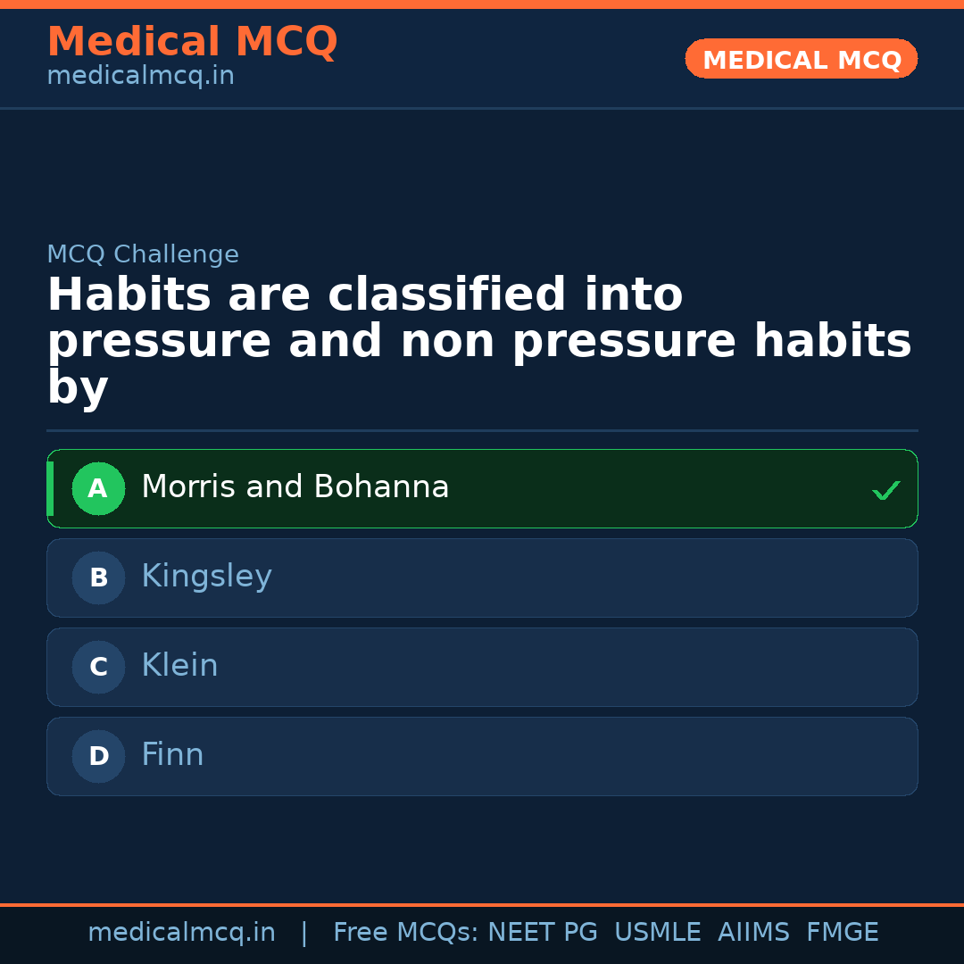Pick the Klein answer option
964x964 pixels.
[x=179, y=666]
